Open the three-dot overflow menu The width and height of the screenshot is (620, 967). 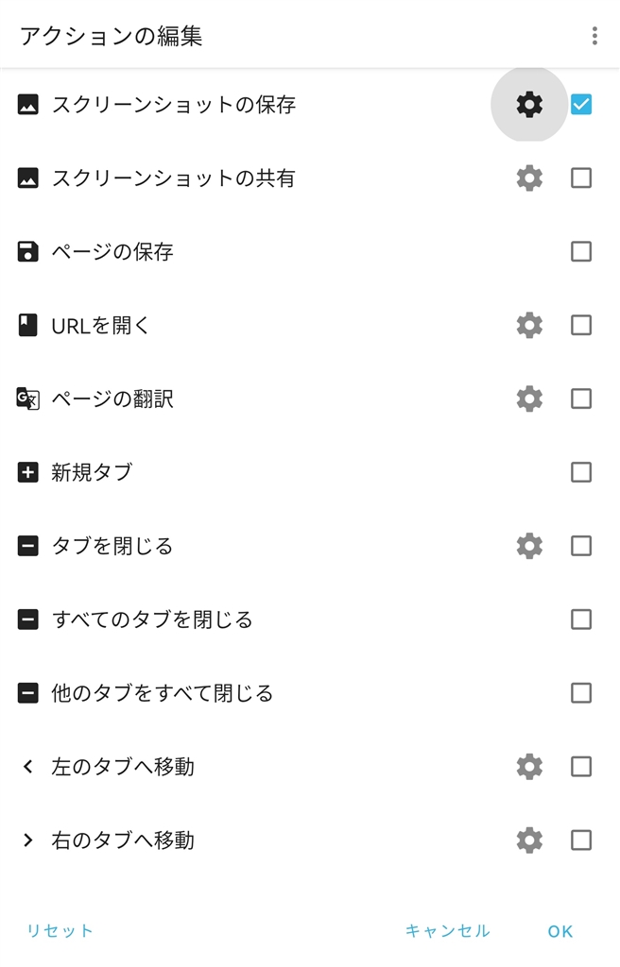click(594, 37)
